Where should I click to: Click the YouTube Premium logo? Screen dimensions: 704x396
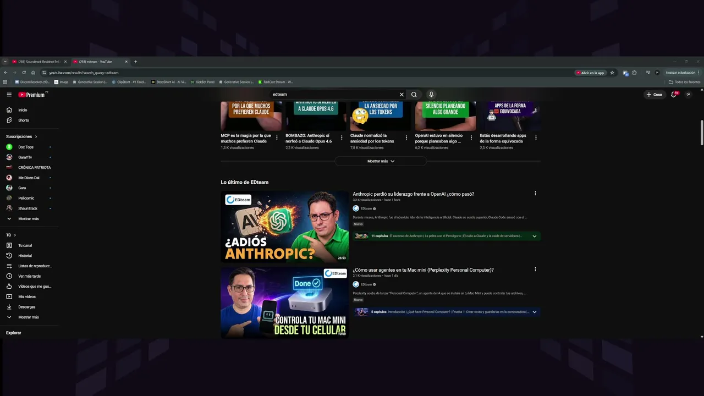(x=32, y=95)
